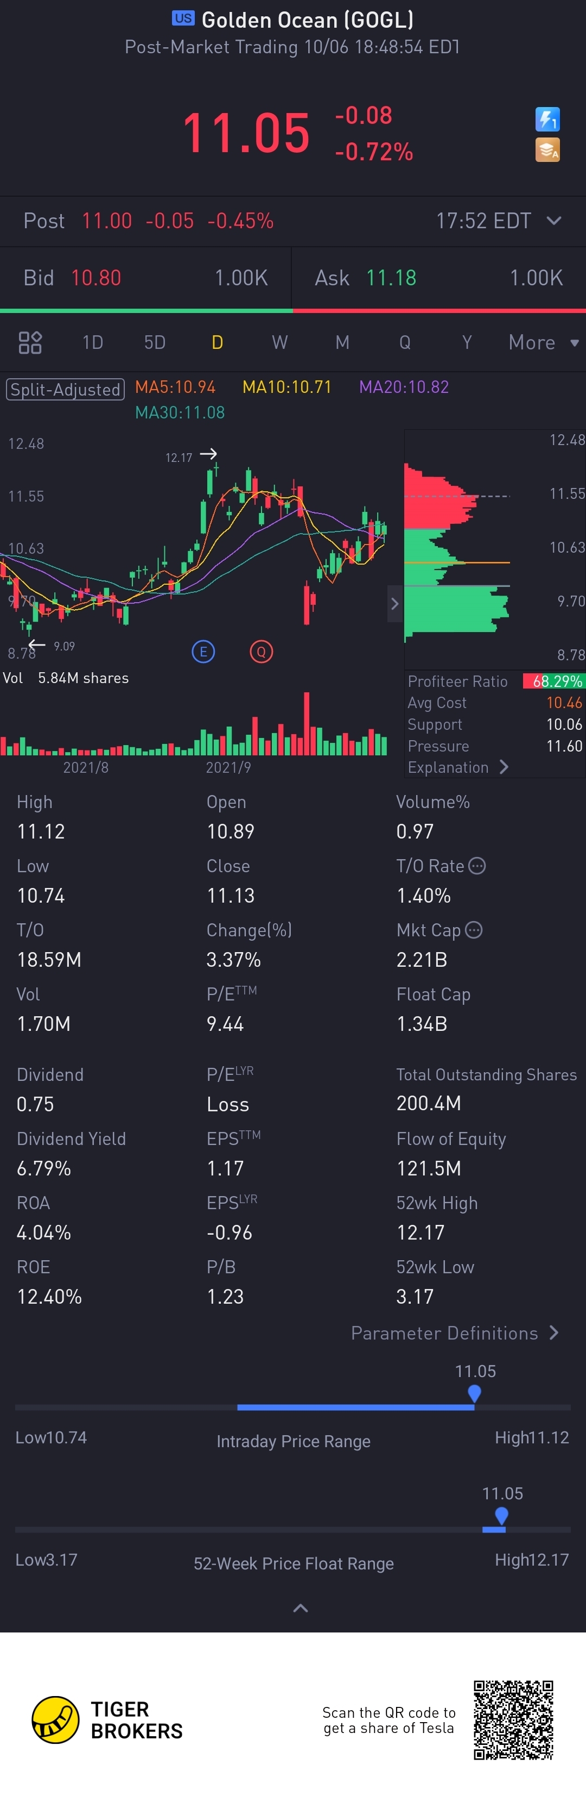
Task: Tap the Vol 5.84M shares label
Action: click(66, 678)
